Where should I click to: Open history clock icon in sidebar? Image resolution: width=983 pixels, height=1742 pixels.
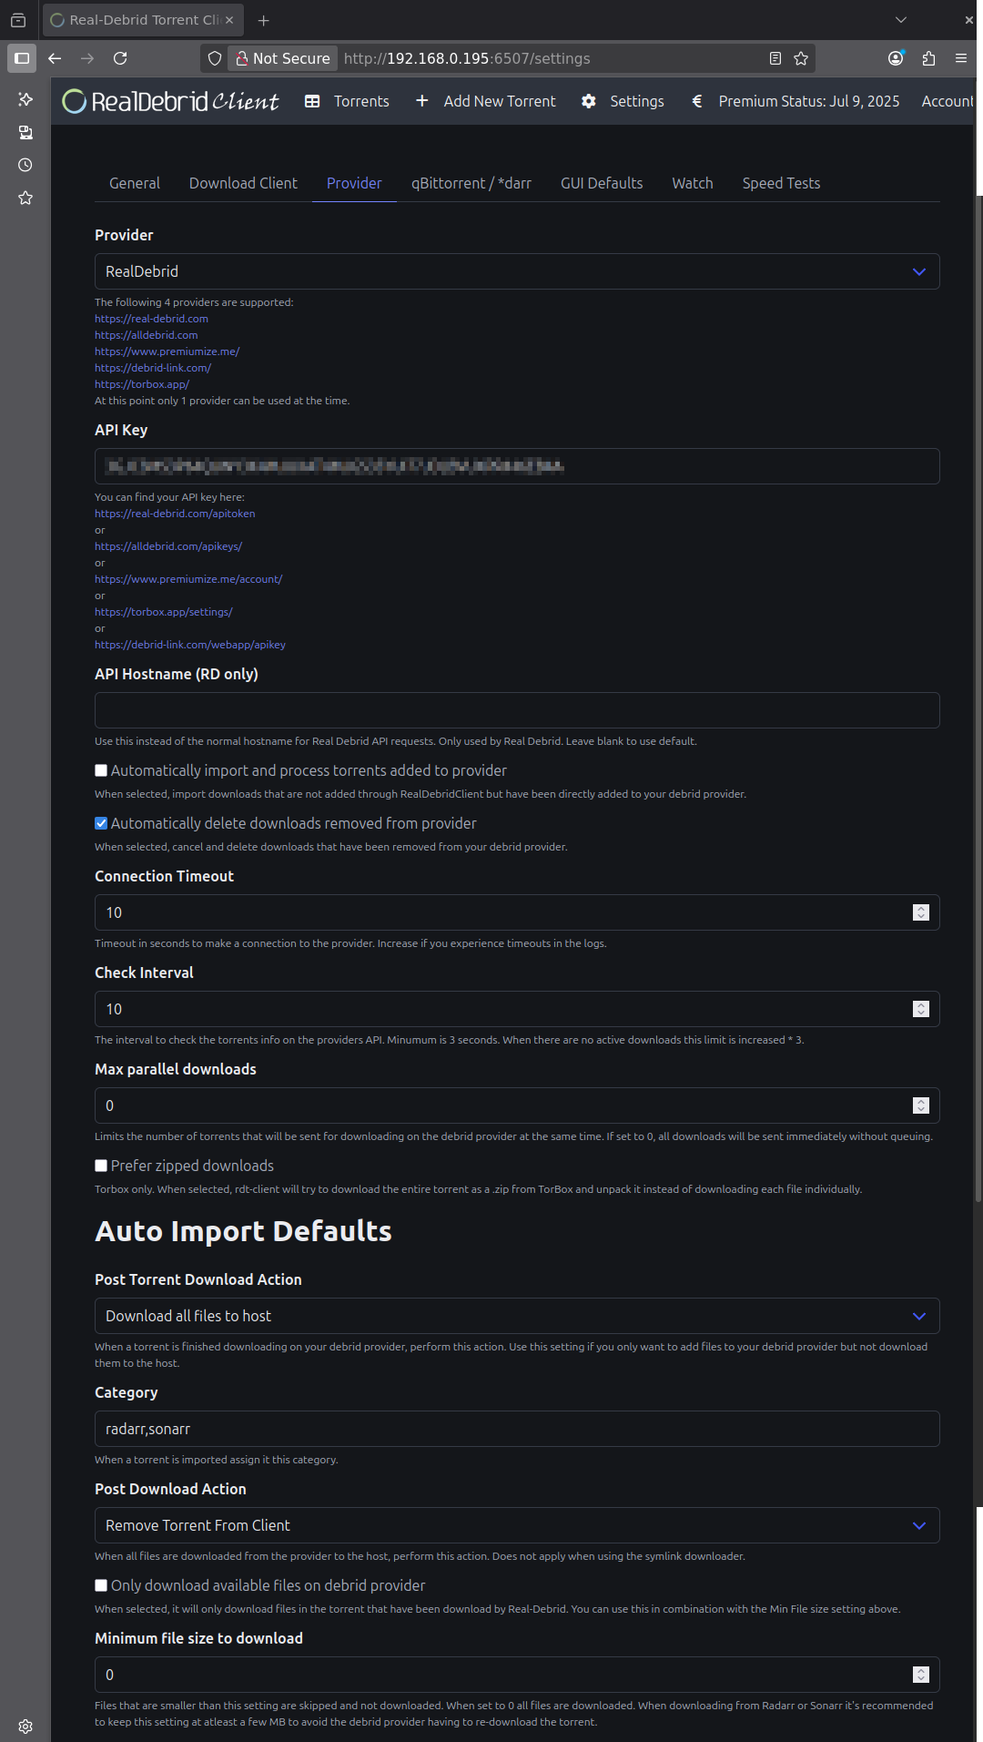coord(25,165)
